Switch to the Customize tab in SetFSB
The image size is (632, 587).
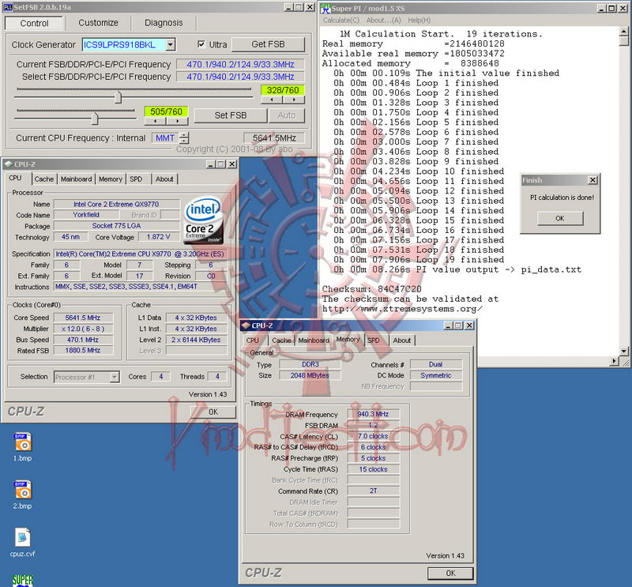tap(98, 23)
